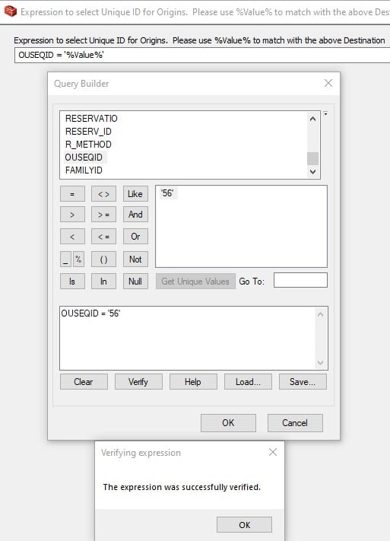This screenshot has height=541, width=390.
Task: Insert the Not operator
Action: [135, 259]
